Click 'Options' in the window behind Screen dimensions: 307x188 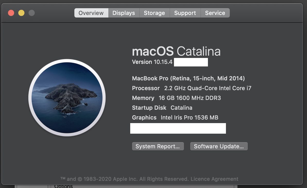64,186
